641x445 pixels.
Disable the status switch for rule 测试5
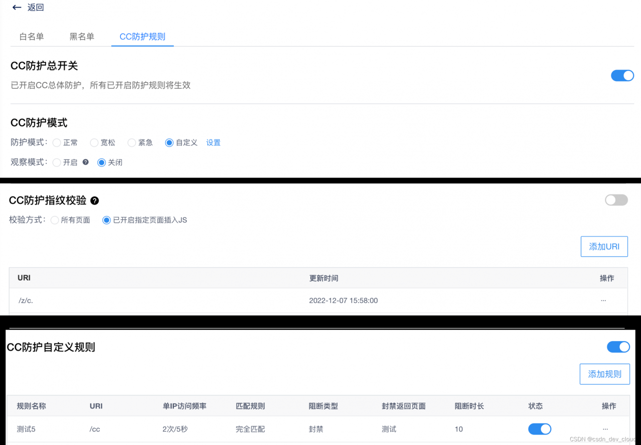point(539,429)
